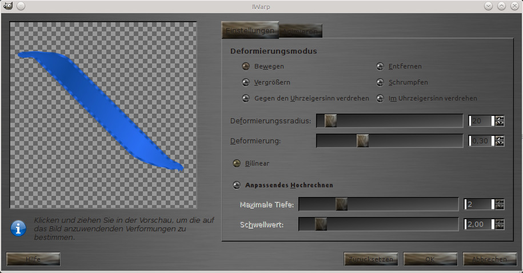Click the Schwellwert value input field
Image resolution: width=523 pixels, height=273 pixels.
tap(480, 224)
